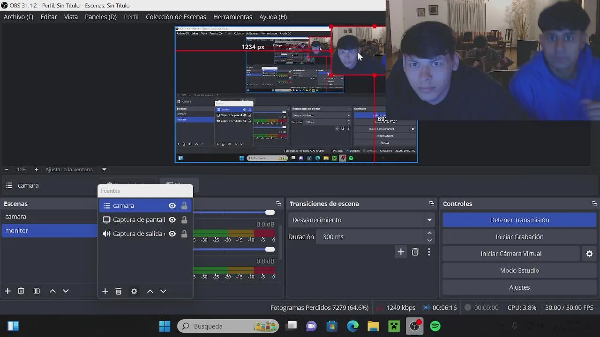The height and width of the screenshot is (337, 600).
Task: Toggle lock on Captura de salida source
Action: coord(184,234)
